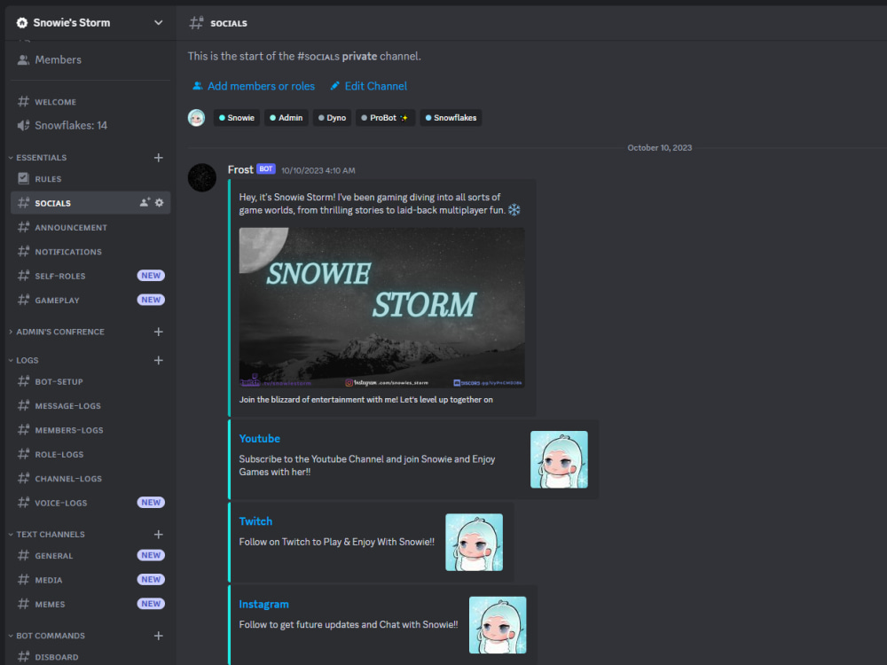Click Frost's avatar next to the message
Viewport: 887px width, 665px height.
201,178
